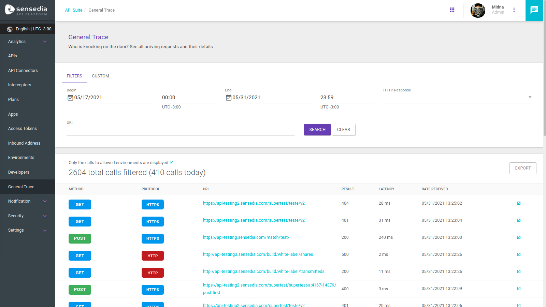Switch to the Custom tab
Image resolution: width=546 pixels, height=307 pixels.
pyautogui.click(x=100, y=76)
